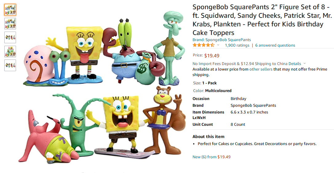
Task: Expand the shipping Details chevron
Action: click(304, 64)
